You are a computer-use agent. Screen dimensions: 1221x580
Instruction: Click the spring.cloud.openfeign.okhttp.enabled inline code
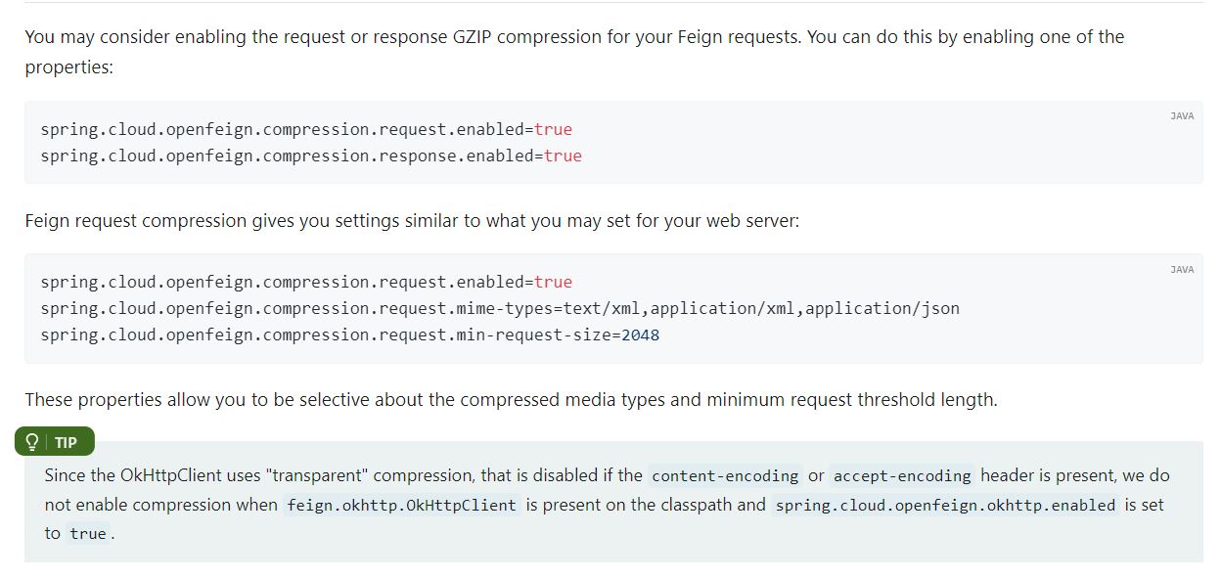tap(945, 506)
